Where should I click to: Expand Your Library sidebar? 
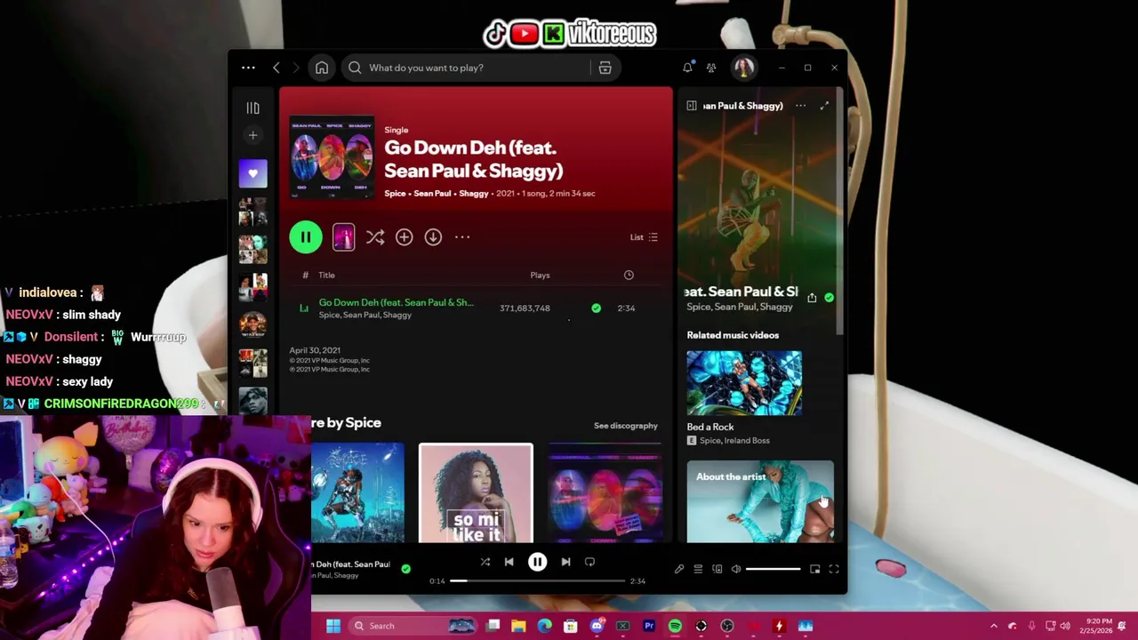pyautogui.click(x=252, y=108)
